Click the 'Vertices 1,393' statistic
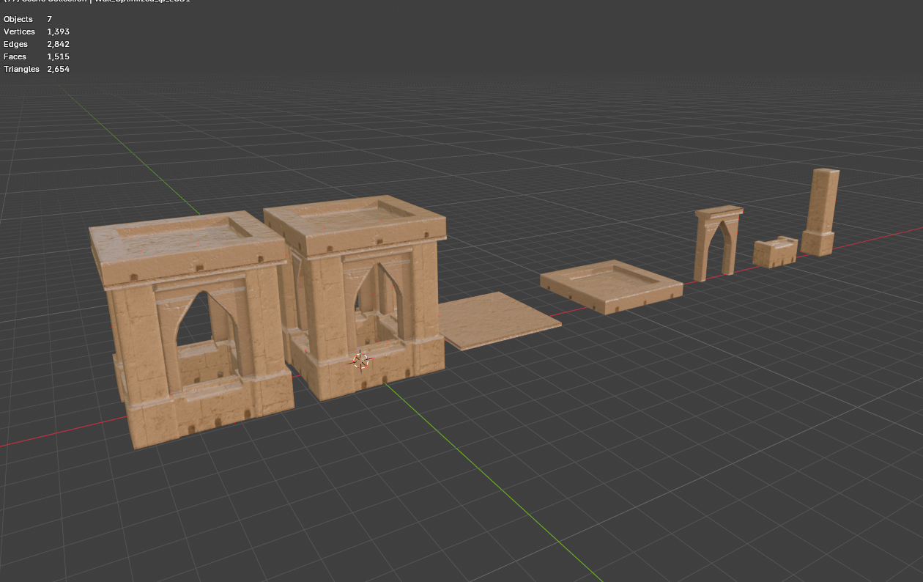This screenshot has height=582, width=923. coord(37,32)
